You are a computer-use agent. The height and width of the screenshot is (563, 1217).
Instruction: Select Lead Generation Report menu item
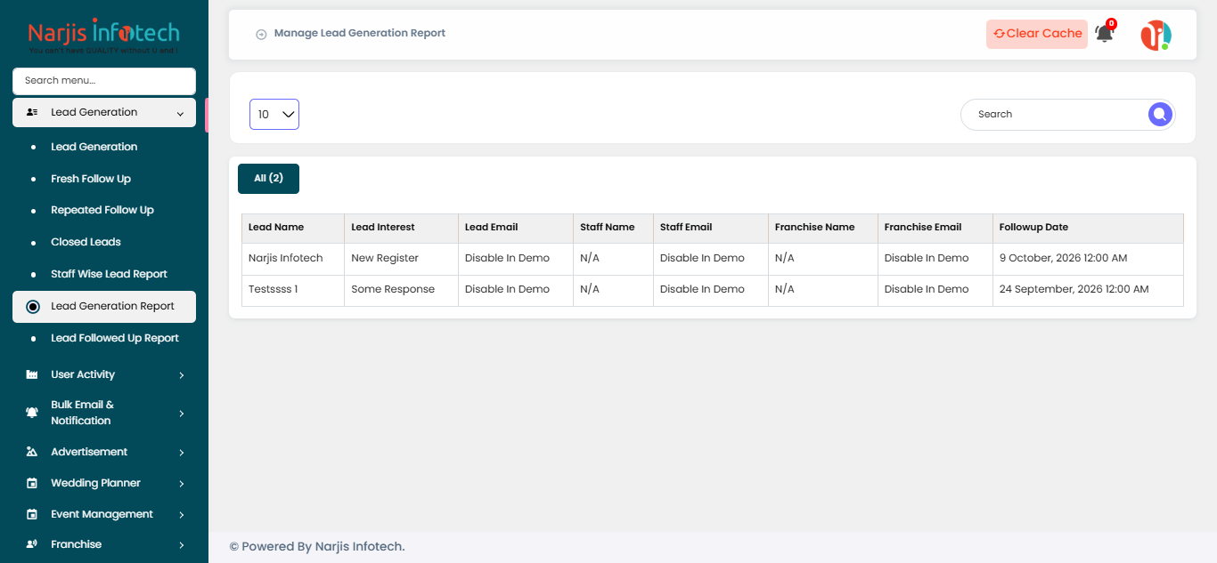click(x=104, y=306)
